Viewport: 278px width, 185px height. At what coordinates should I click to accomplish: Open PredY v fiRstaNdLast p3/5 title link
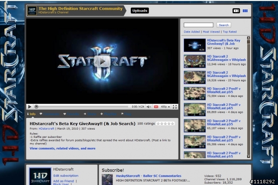(x=224, y=122)
